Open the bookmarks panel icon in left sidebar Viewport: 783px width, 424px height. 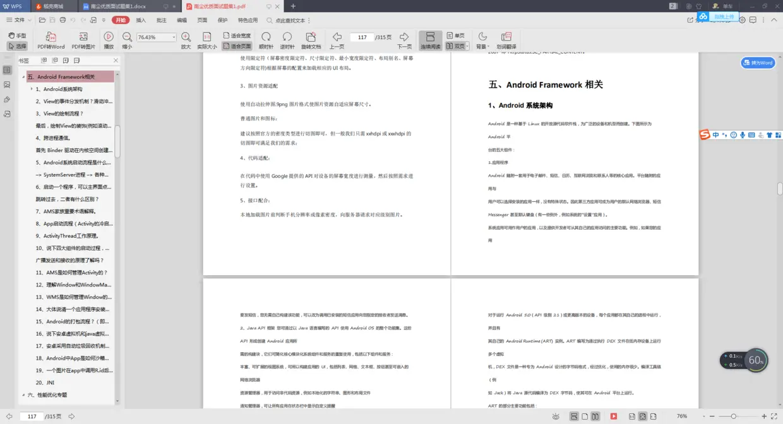[7, 70]
